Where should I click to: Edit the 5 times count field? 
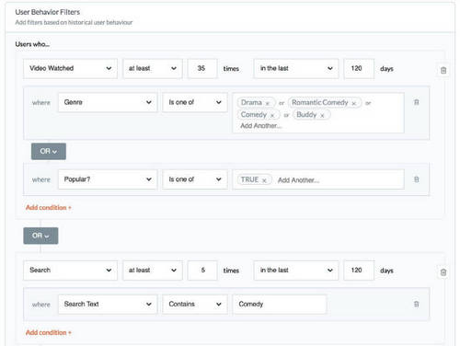click(202, 271)
